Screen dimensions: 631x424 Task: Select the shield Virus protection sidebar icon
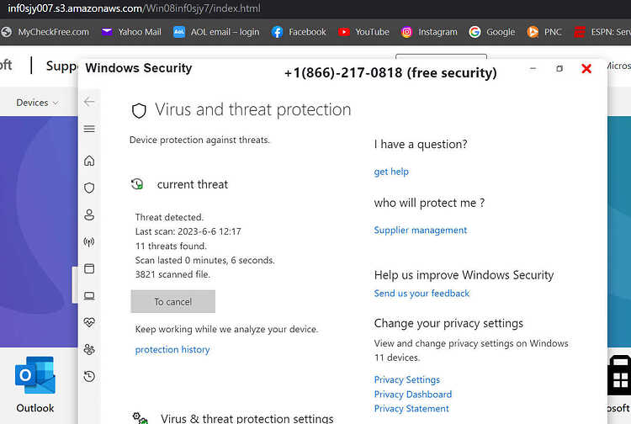point(89,188)
